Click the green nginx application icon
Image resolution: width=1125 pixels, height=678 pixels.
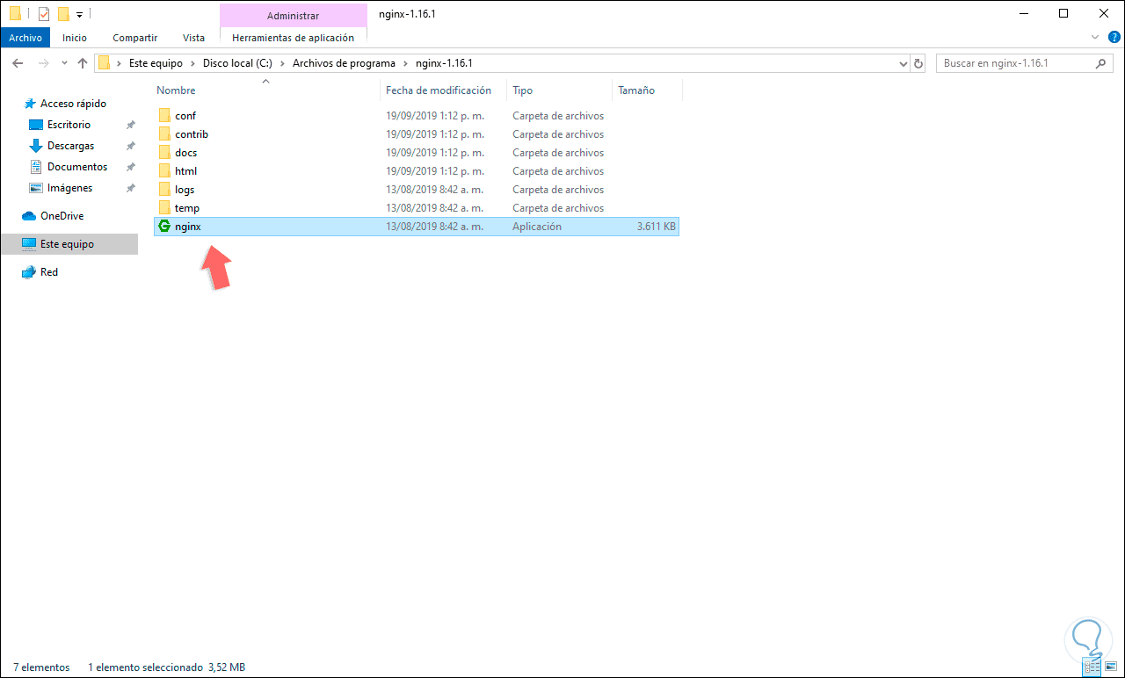163,227
